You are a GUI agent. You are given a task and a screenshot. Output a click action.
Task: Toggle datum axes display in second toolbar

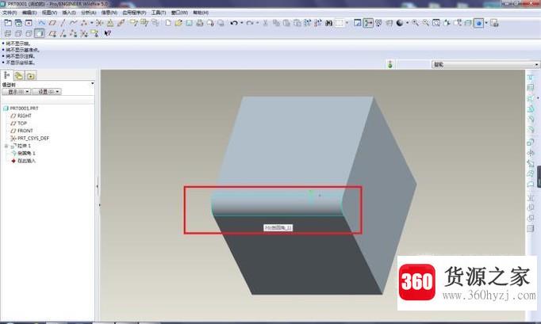[x=63, y=33]
